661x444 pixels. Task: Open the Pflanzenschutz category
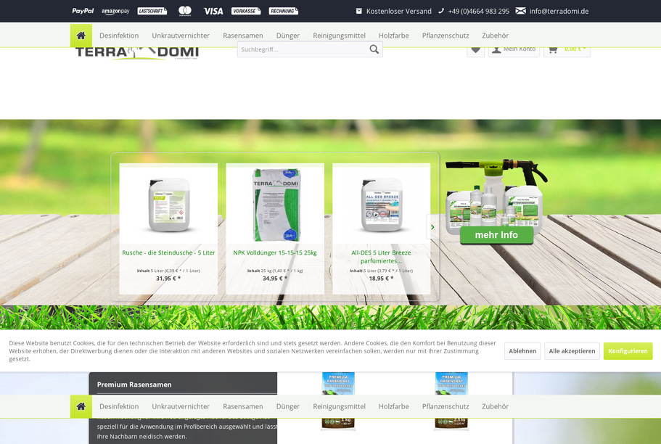click(x=445, y=35)
